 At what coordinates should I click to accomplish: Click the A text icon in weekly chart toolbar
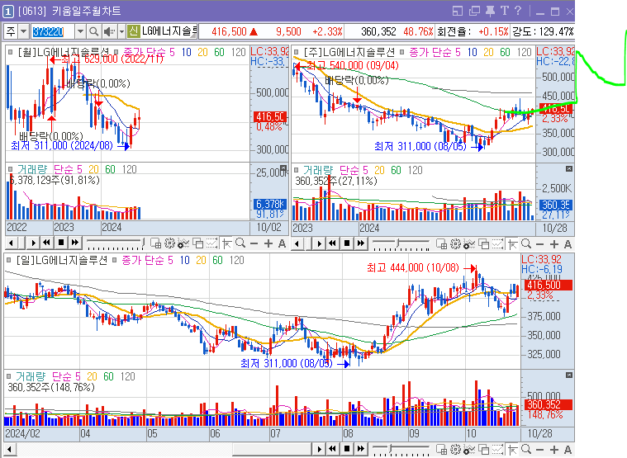568,244
